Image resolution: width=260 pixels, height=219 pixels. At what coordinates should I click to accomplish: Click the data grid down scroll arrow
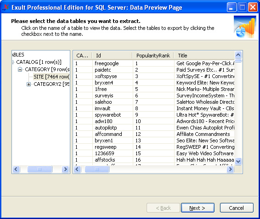238,161
